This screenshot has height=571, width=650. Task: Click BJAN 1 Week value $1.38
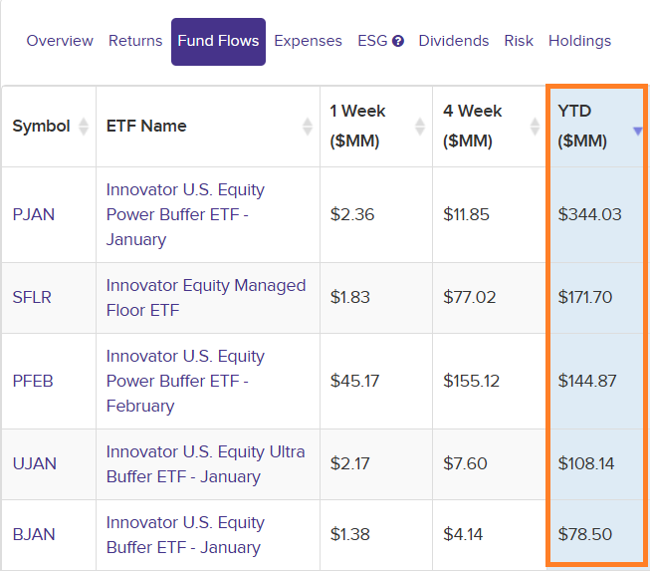pos(349,534)
